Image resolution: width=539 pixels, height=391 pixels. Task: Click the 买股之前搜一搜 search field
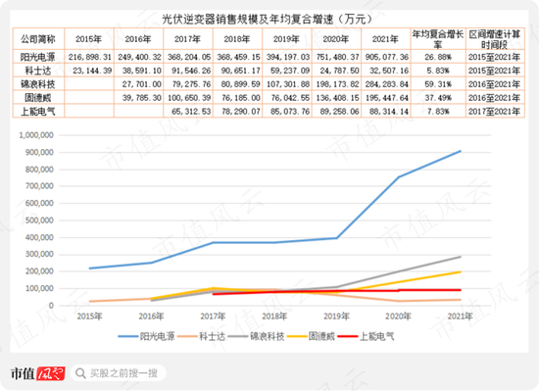click(119, 373)
